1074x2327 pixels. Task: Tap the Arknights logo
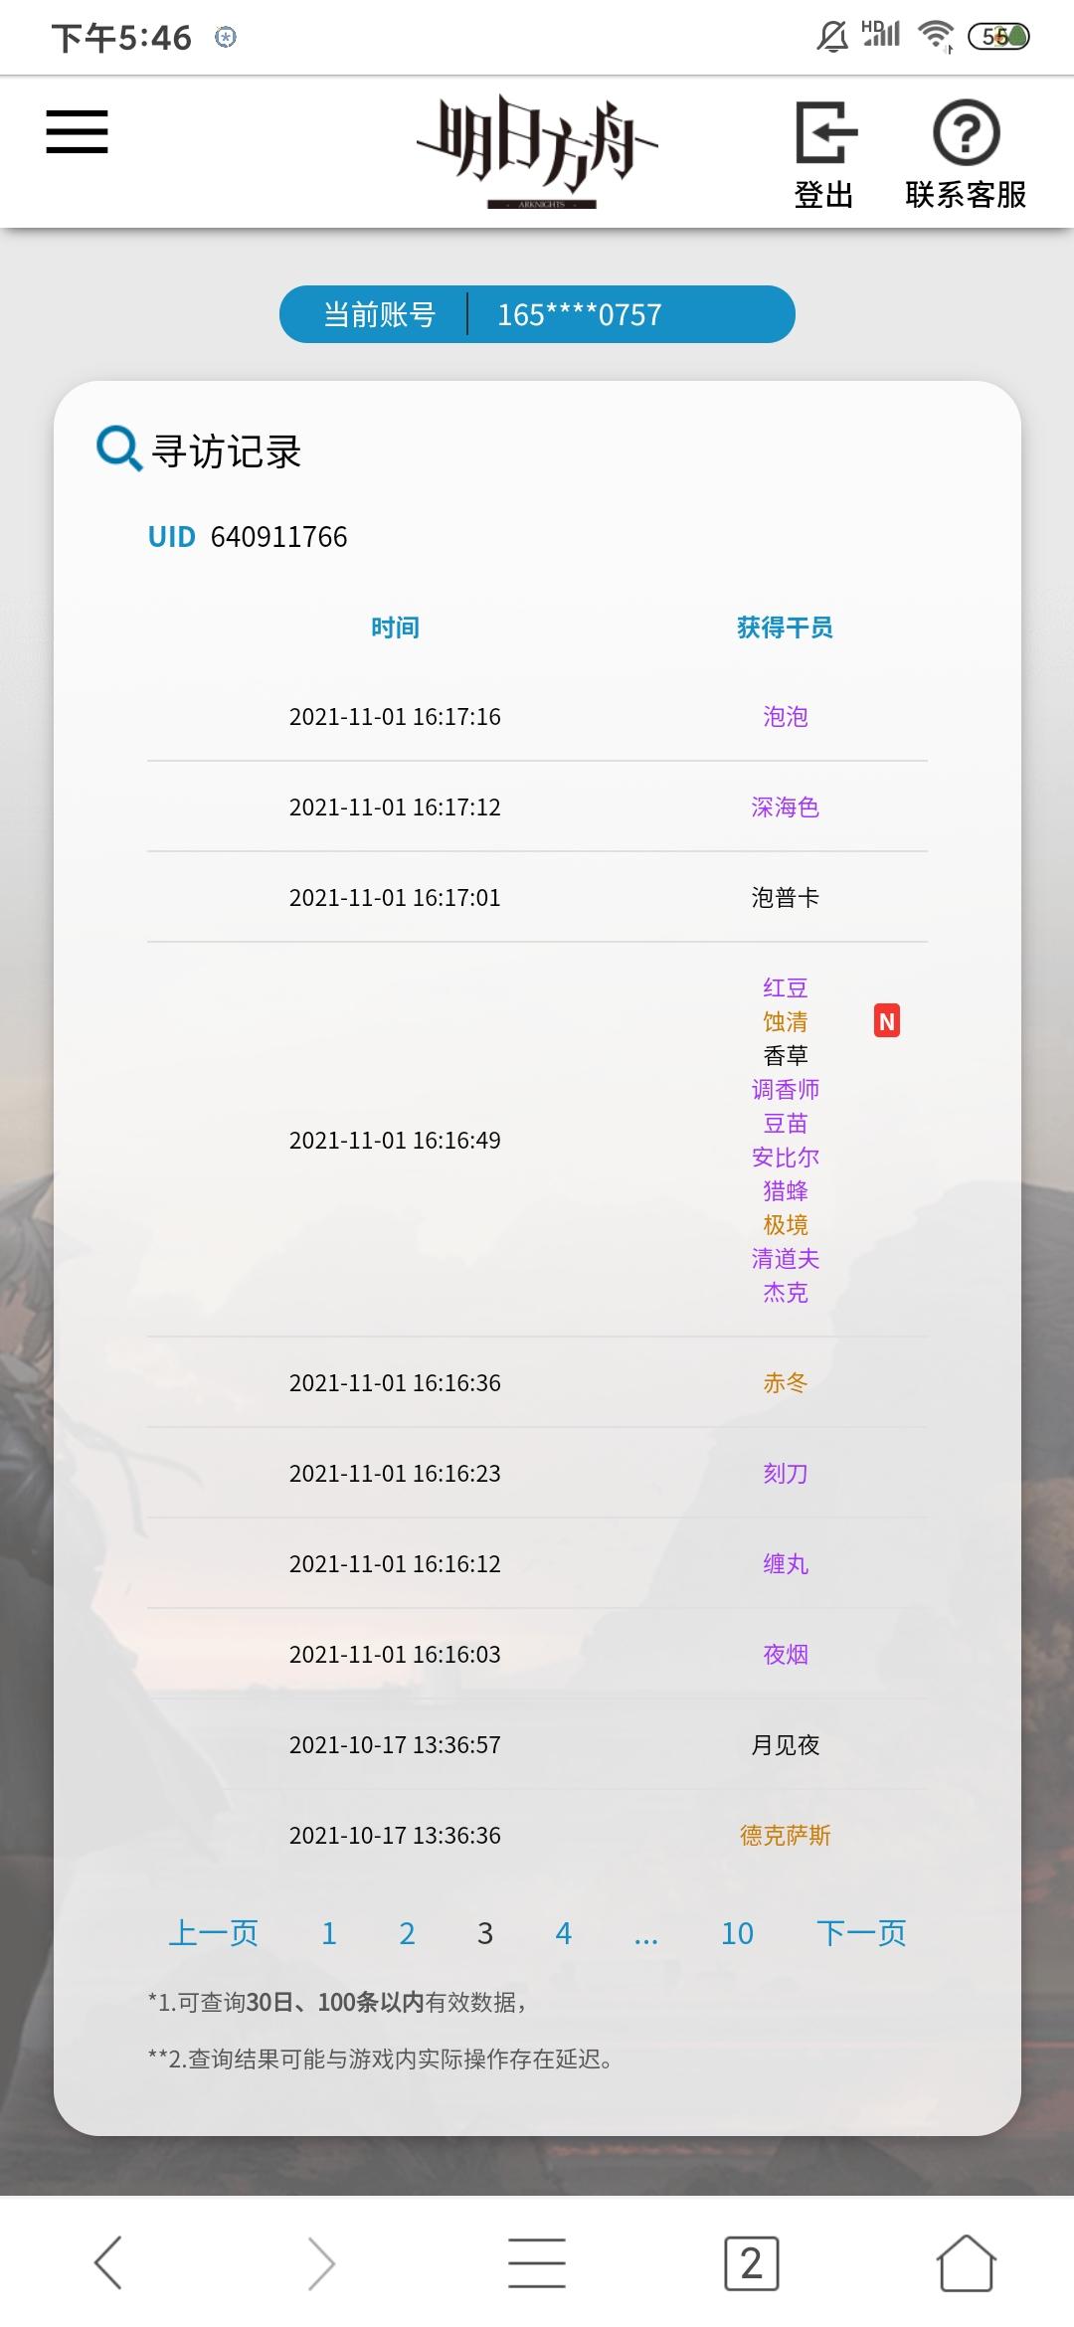[538, 151]
